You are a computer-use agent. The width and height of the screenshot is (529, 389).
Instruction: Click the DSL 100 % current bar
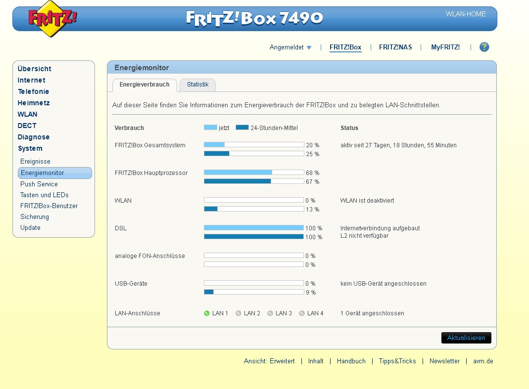click(254, 227)
